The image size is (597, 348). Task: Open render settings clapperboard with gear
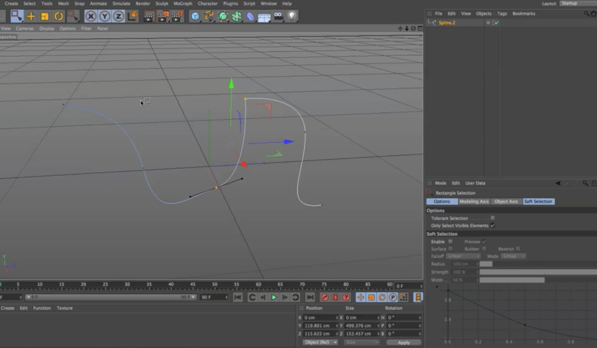[x=177, y=16]
